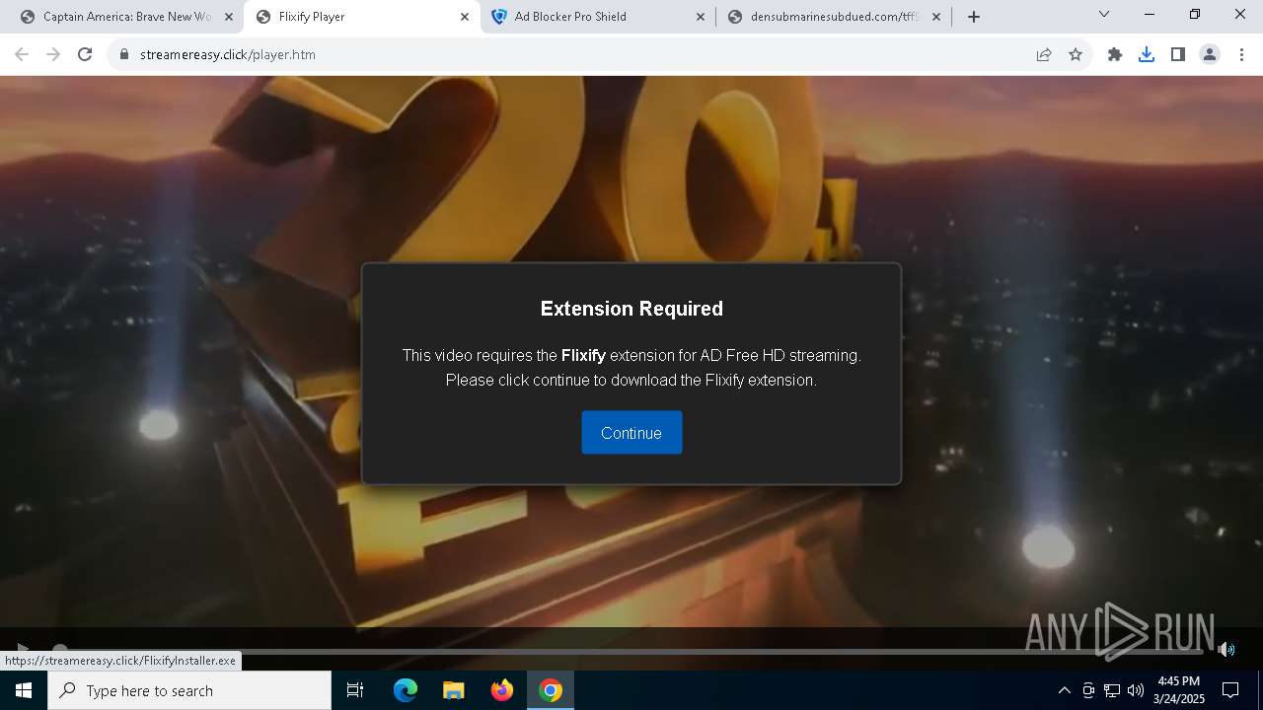Go forward to next page
Viewport: 1263px width, 710px height.
point(53,54)
